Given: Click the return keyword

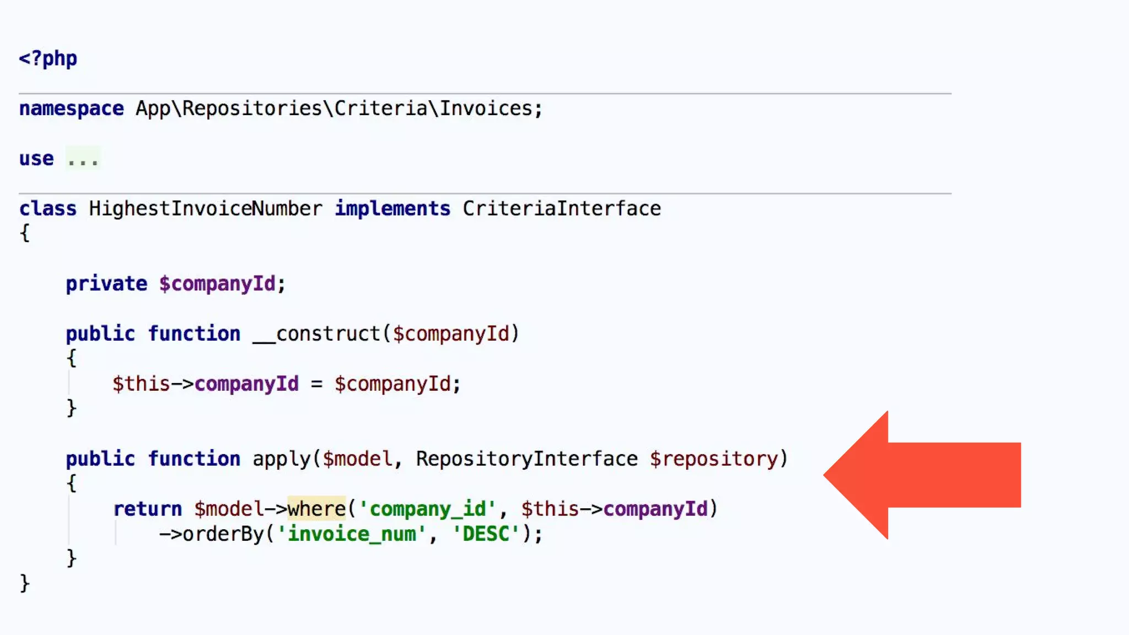Looking at the screenshot, I should point(147,509).
